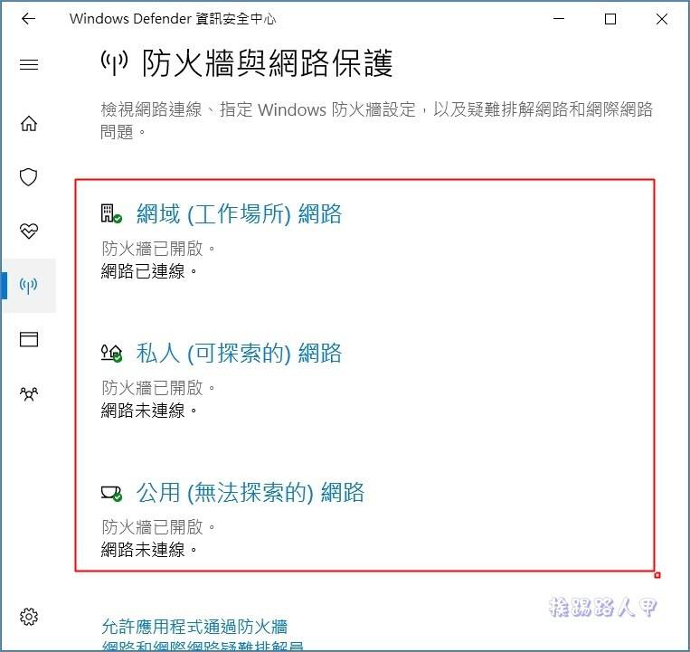The image size is (690, 652).
Task: Click 防火牆已開啟 text under public network
Action: (158, 526)
